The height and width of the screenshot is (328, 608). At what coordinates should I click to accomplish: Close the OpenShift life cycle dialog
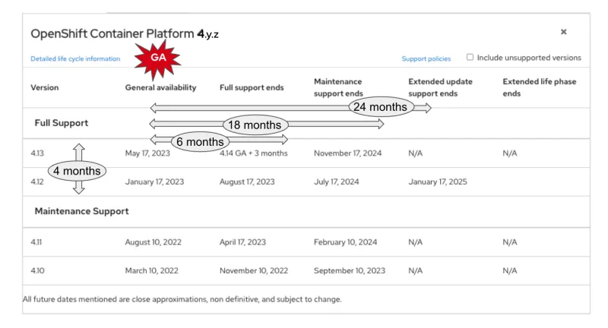pyautogui.click(x=563, y=33)
